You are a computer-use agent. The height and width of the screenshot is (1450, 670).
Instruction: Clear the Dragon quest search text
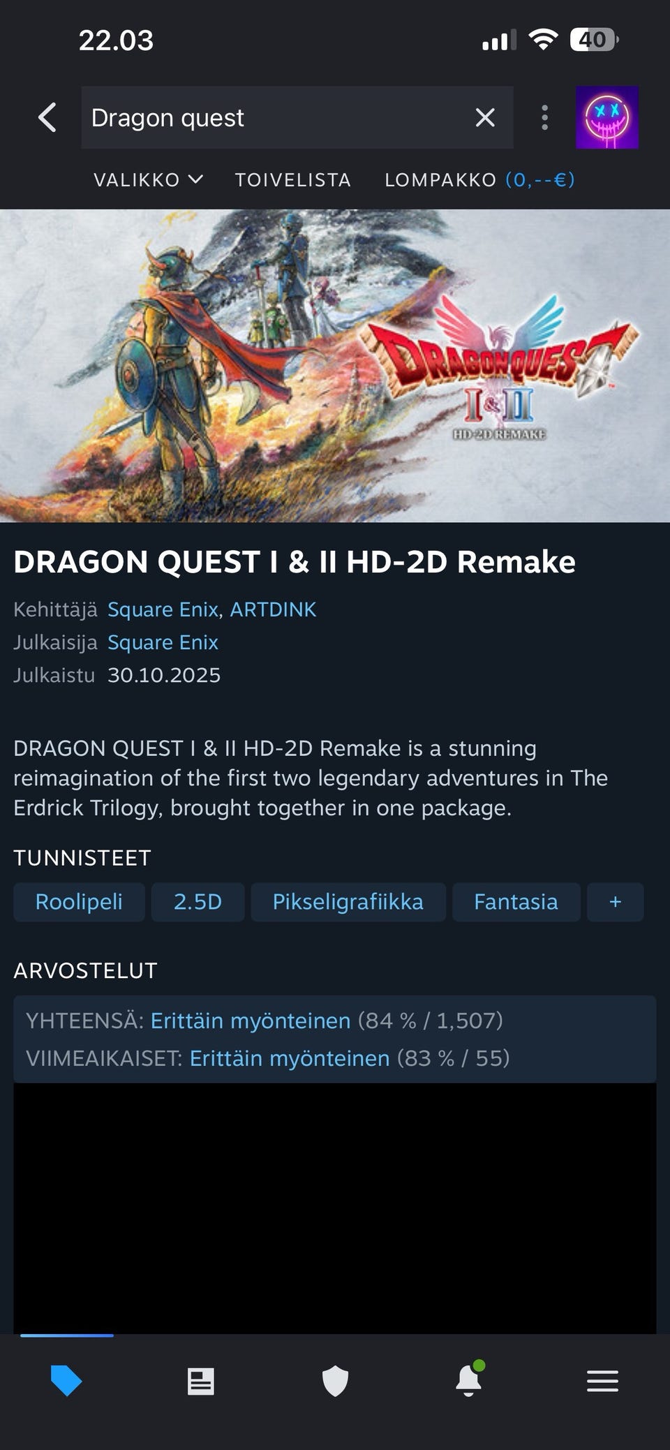point(485,117)
